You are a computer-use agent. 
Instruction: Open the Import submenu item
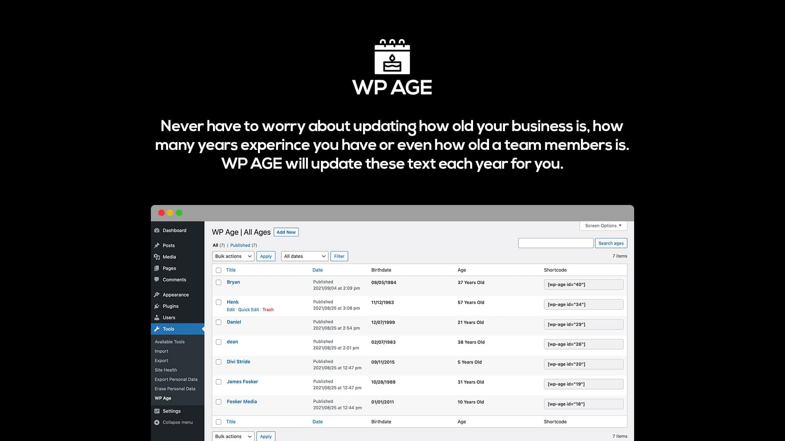[x=161, y=351]
